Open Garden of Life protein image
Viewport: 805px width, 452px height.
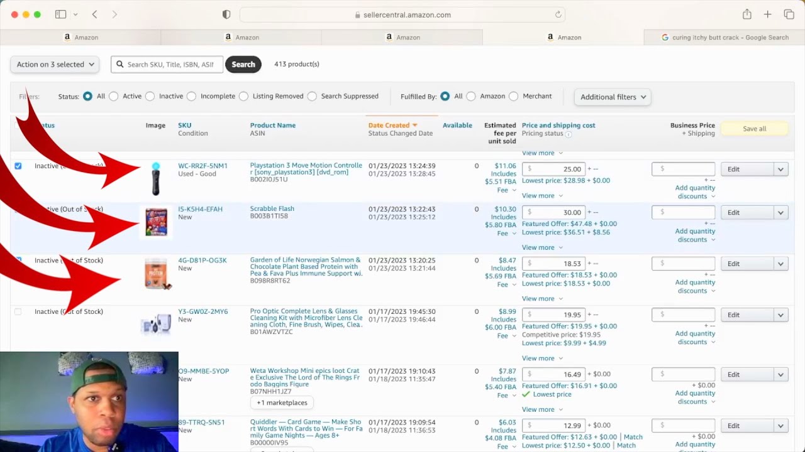point(156,273)
